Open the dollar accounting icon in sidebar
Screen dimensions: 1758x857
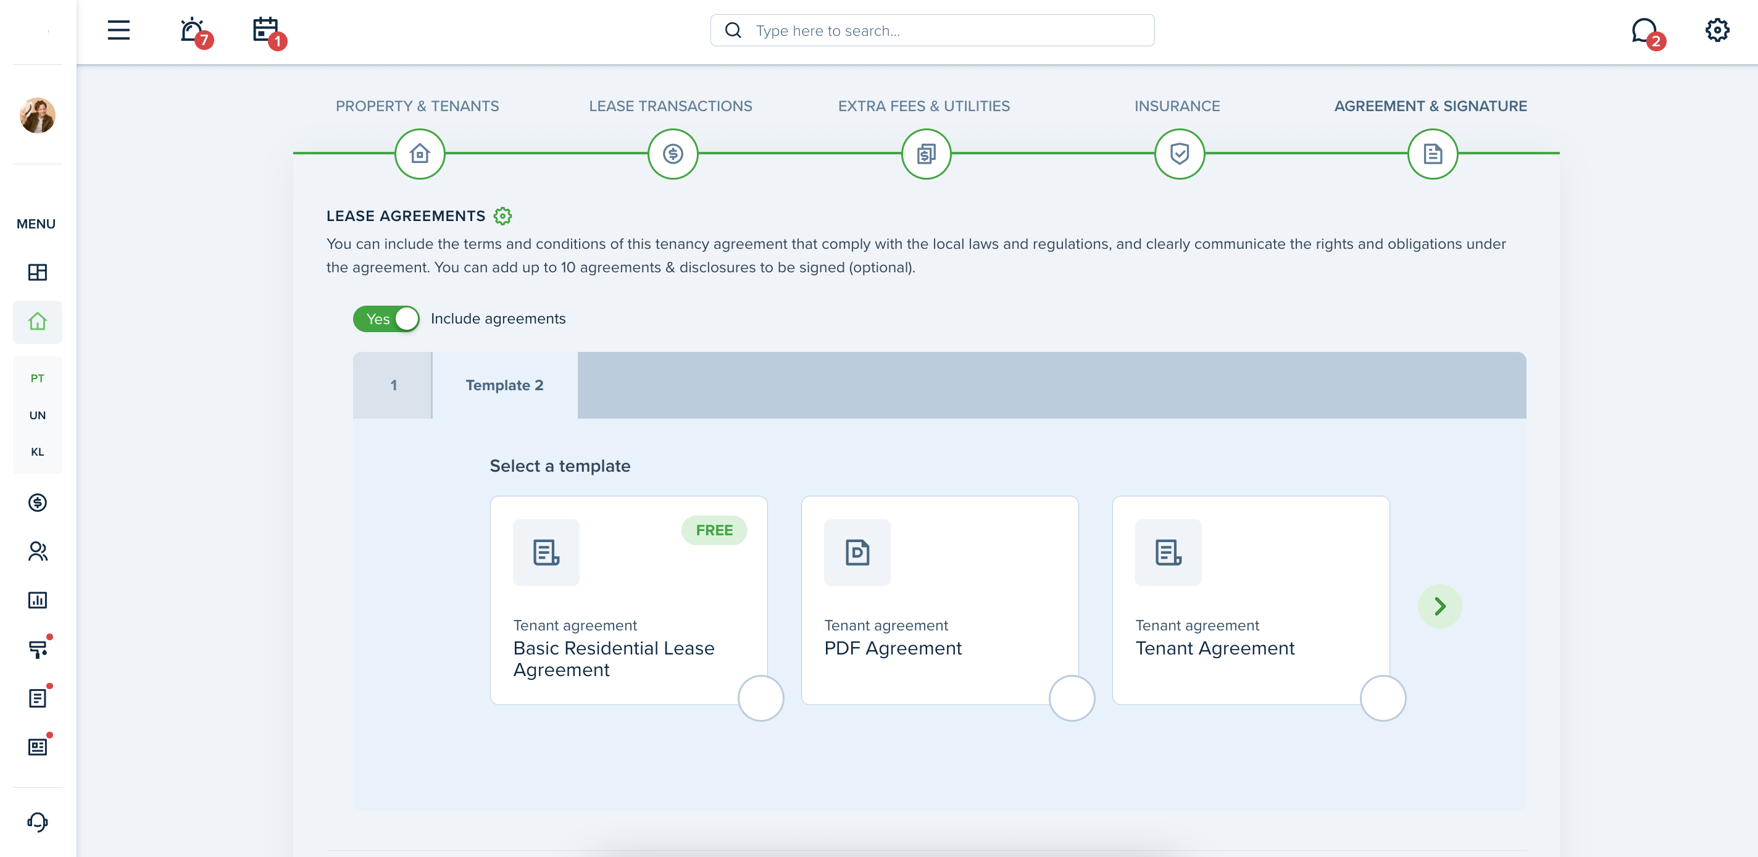[x=38, y=503]
